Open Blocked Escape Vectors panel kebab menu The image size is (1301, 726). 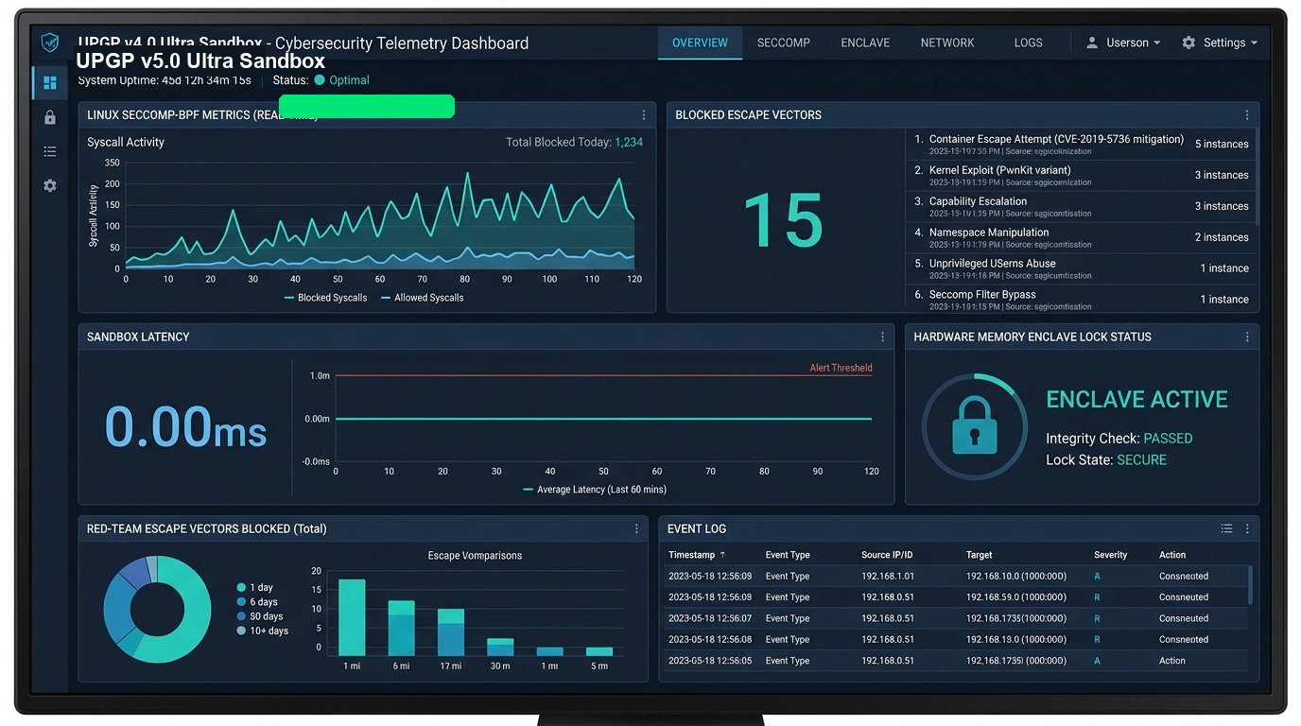click(x=1247, y=115)
